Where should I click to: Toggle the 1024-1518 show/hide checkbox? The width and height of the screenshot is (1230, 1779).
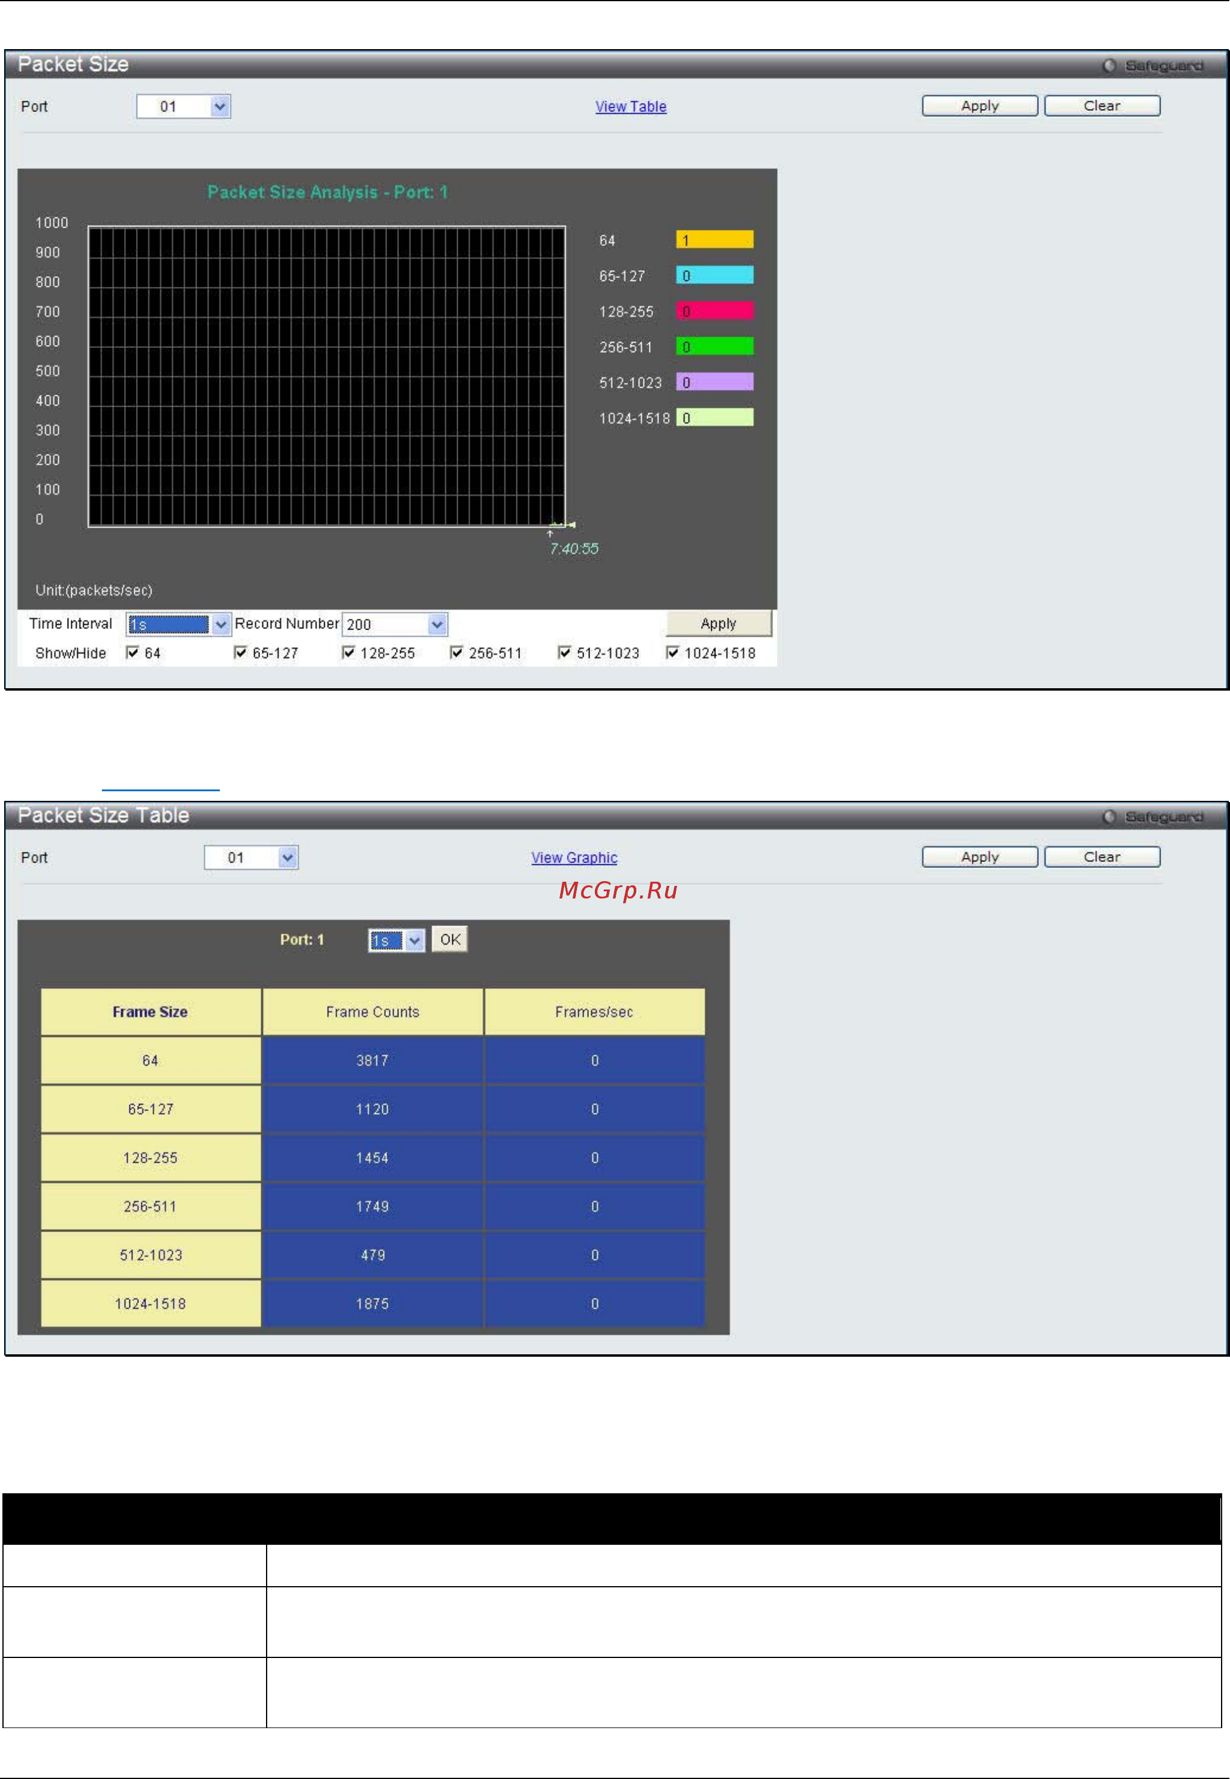tap(672, 652)
